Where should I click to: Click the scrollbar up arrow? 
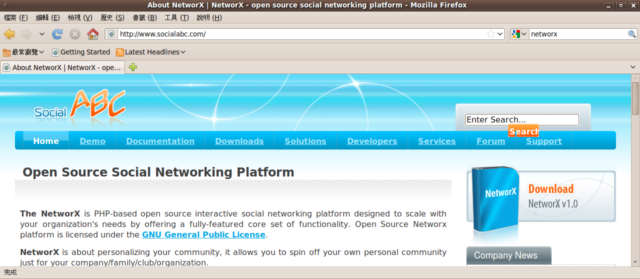(635, 78)
